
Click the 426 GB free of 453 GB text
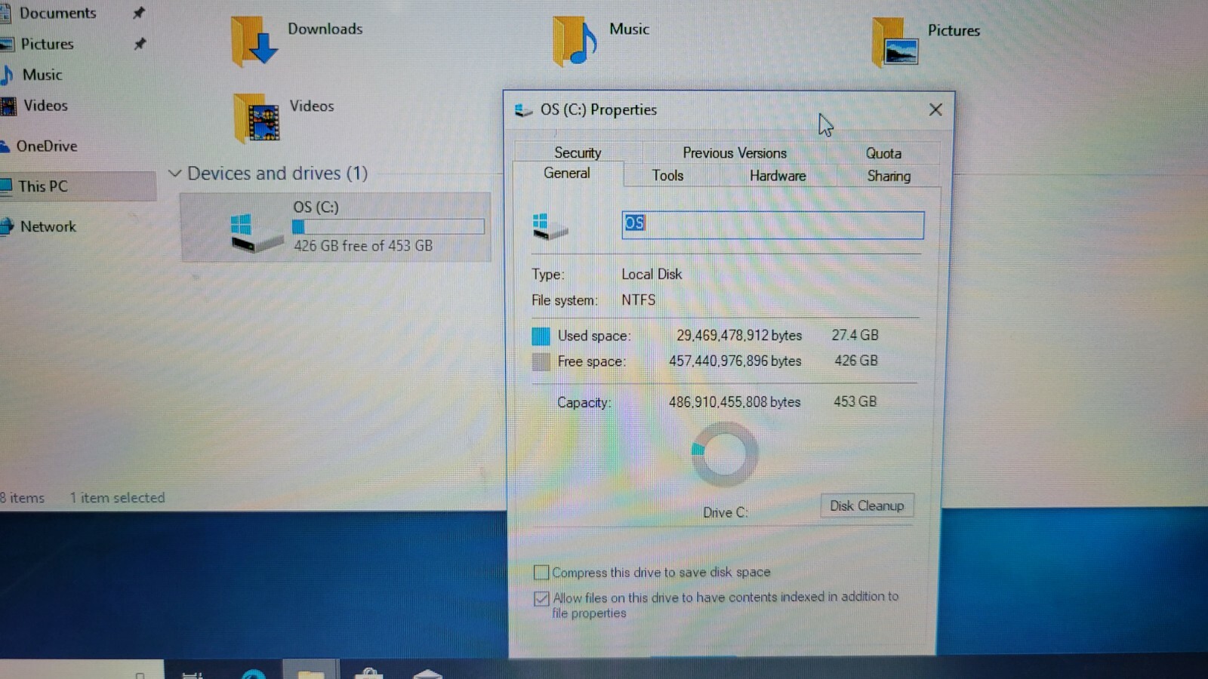(x=363, y=246)
